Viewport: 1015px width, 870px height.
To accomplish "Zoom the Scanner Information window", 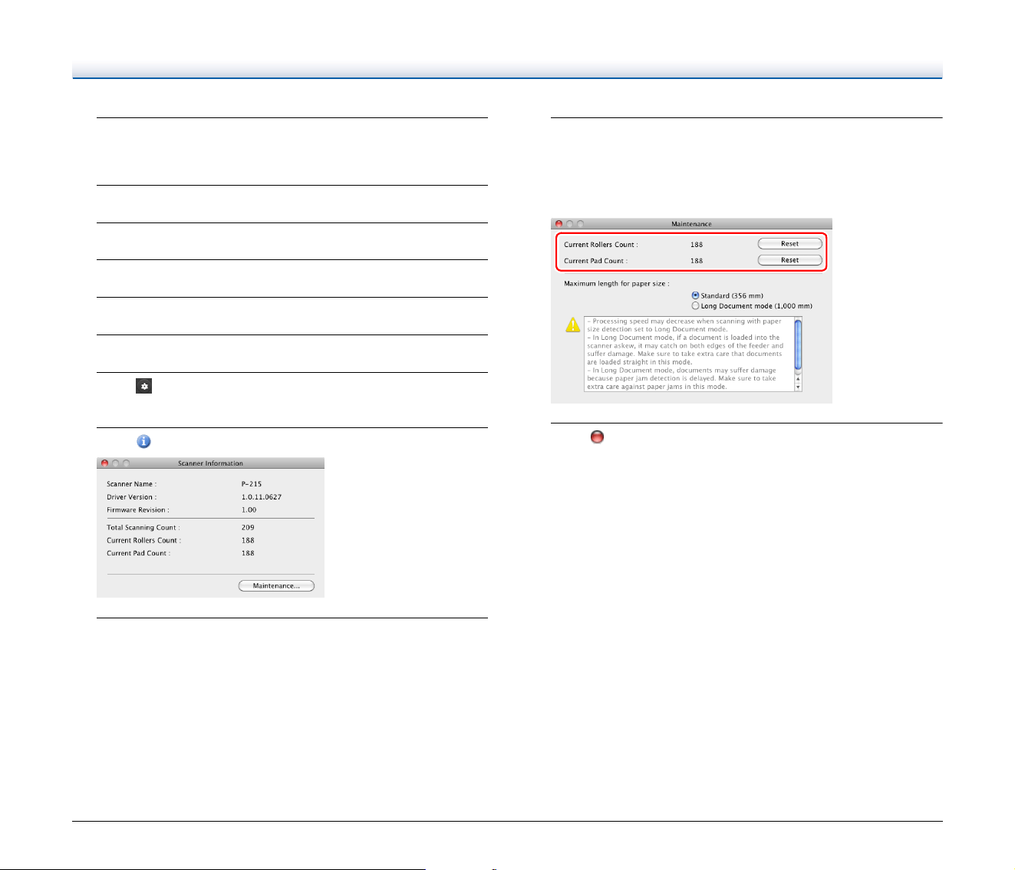I will click(127, 463).
